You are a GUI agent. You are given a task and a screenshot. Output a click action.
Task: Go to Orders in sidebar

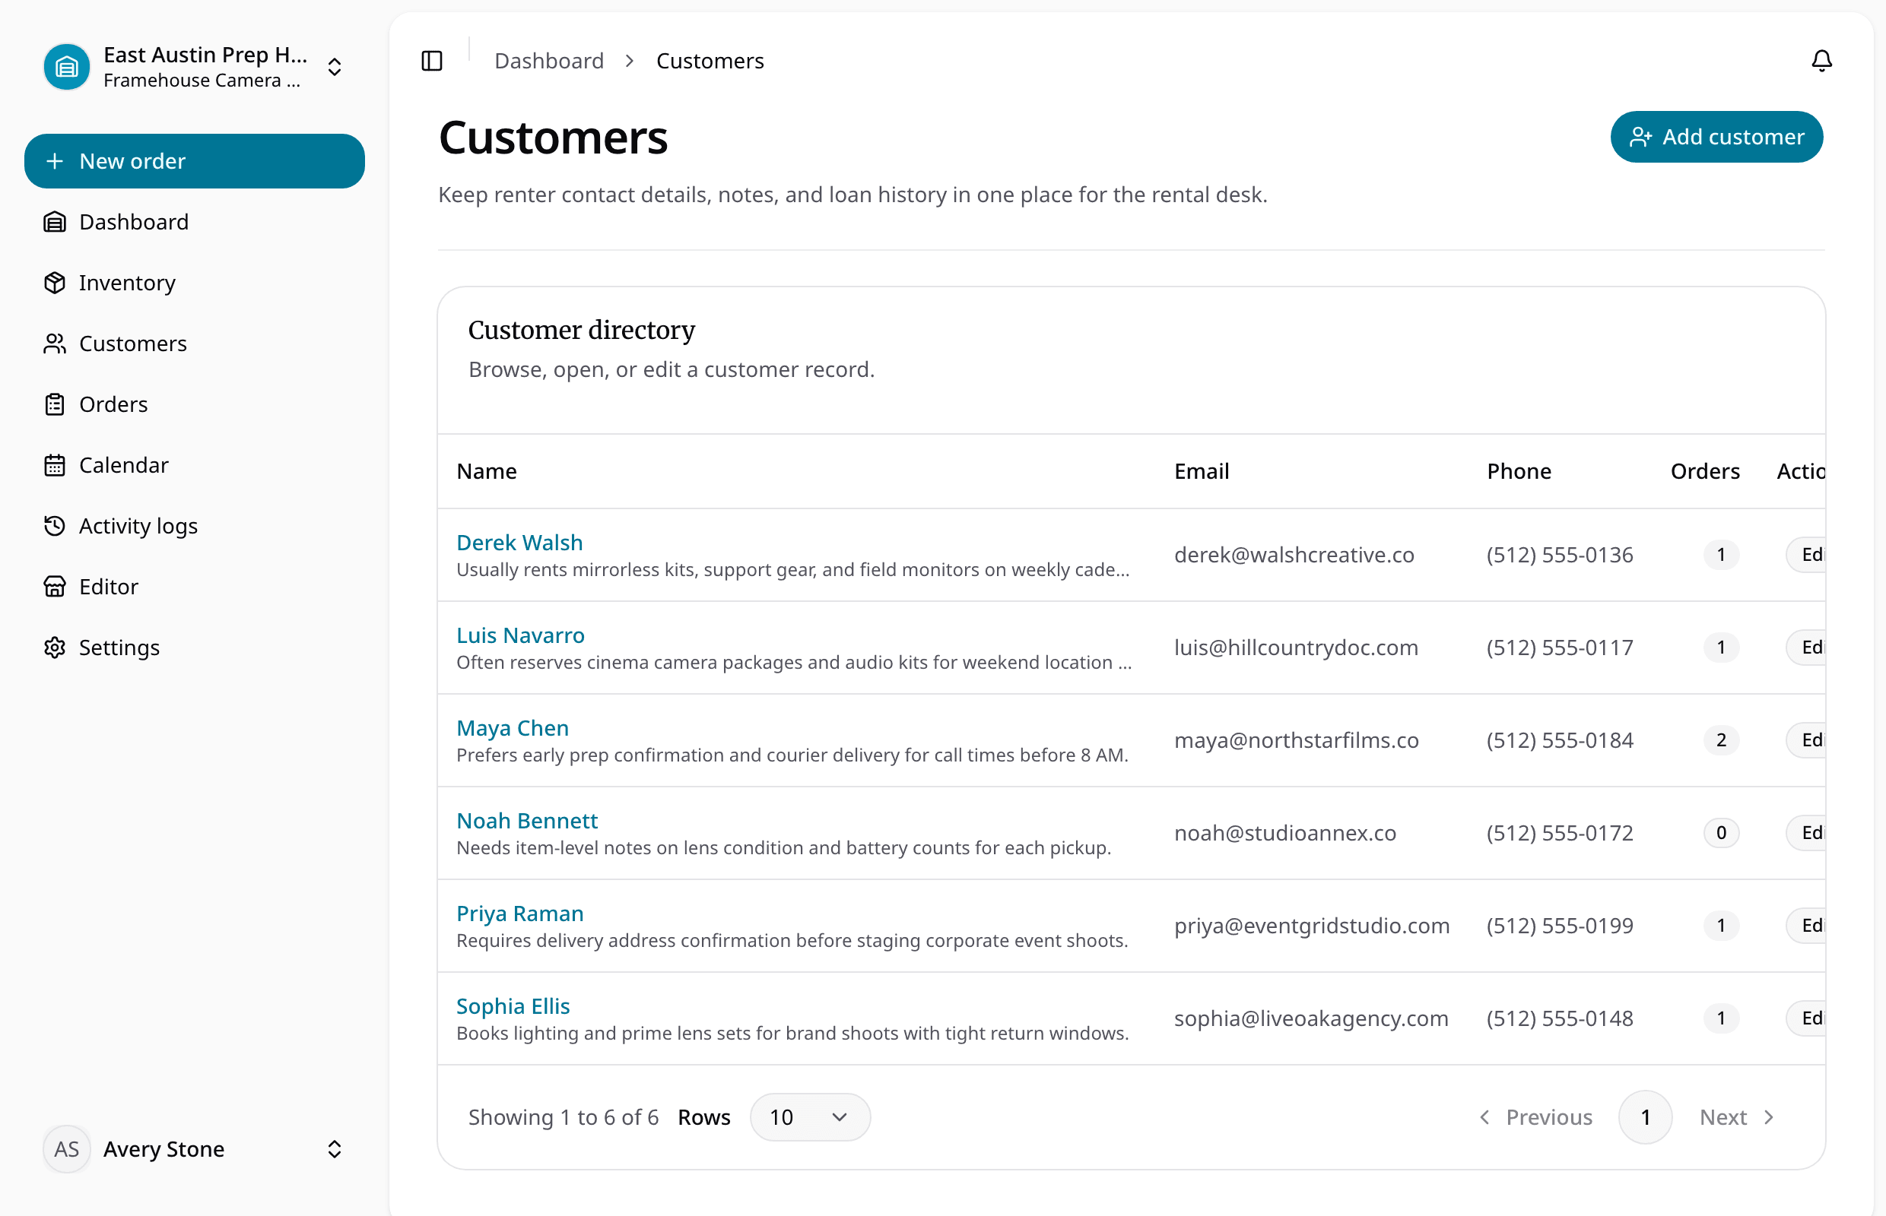pyautogui.click(x=195, y=404)
